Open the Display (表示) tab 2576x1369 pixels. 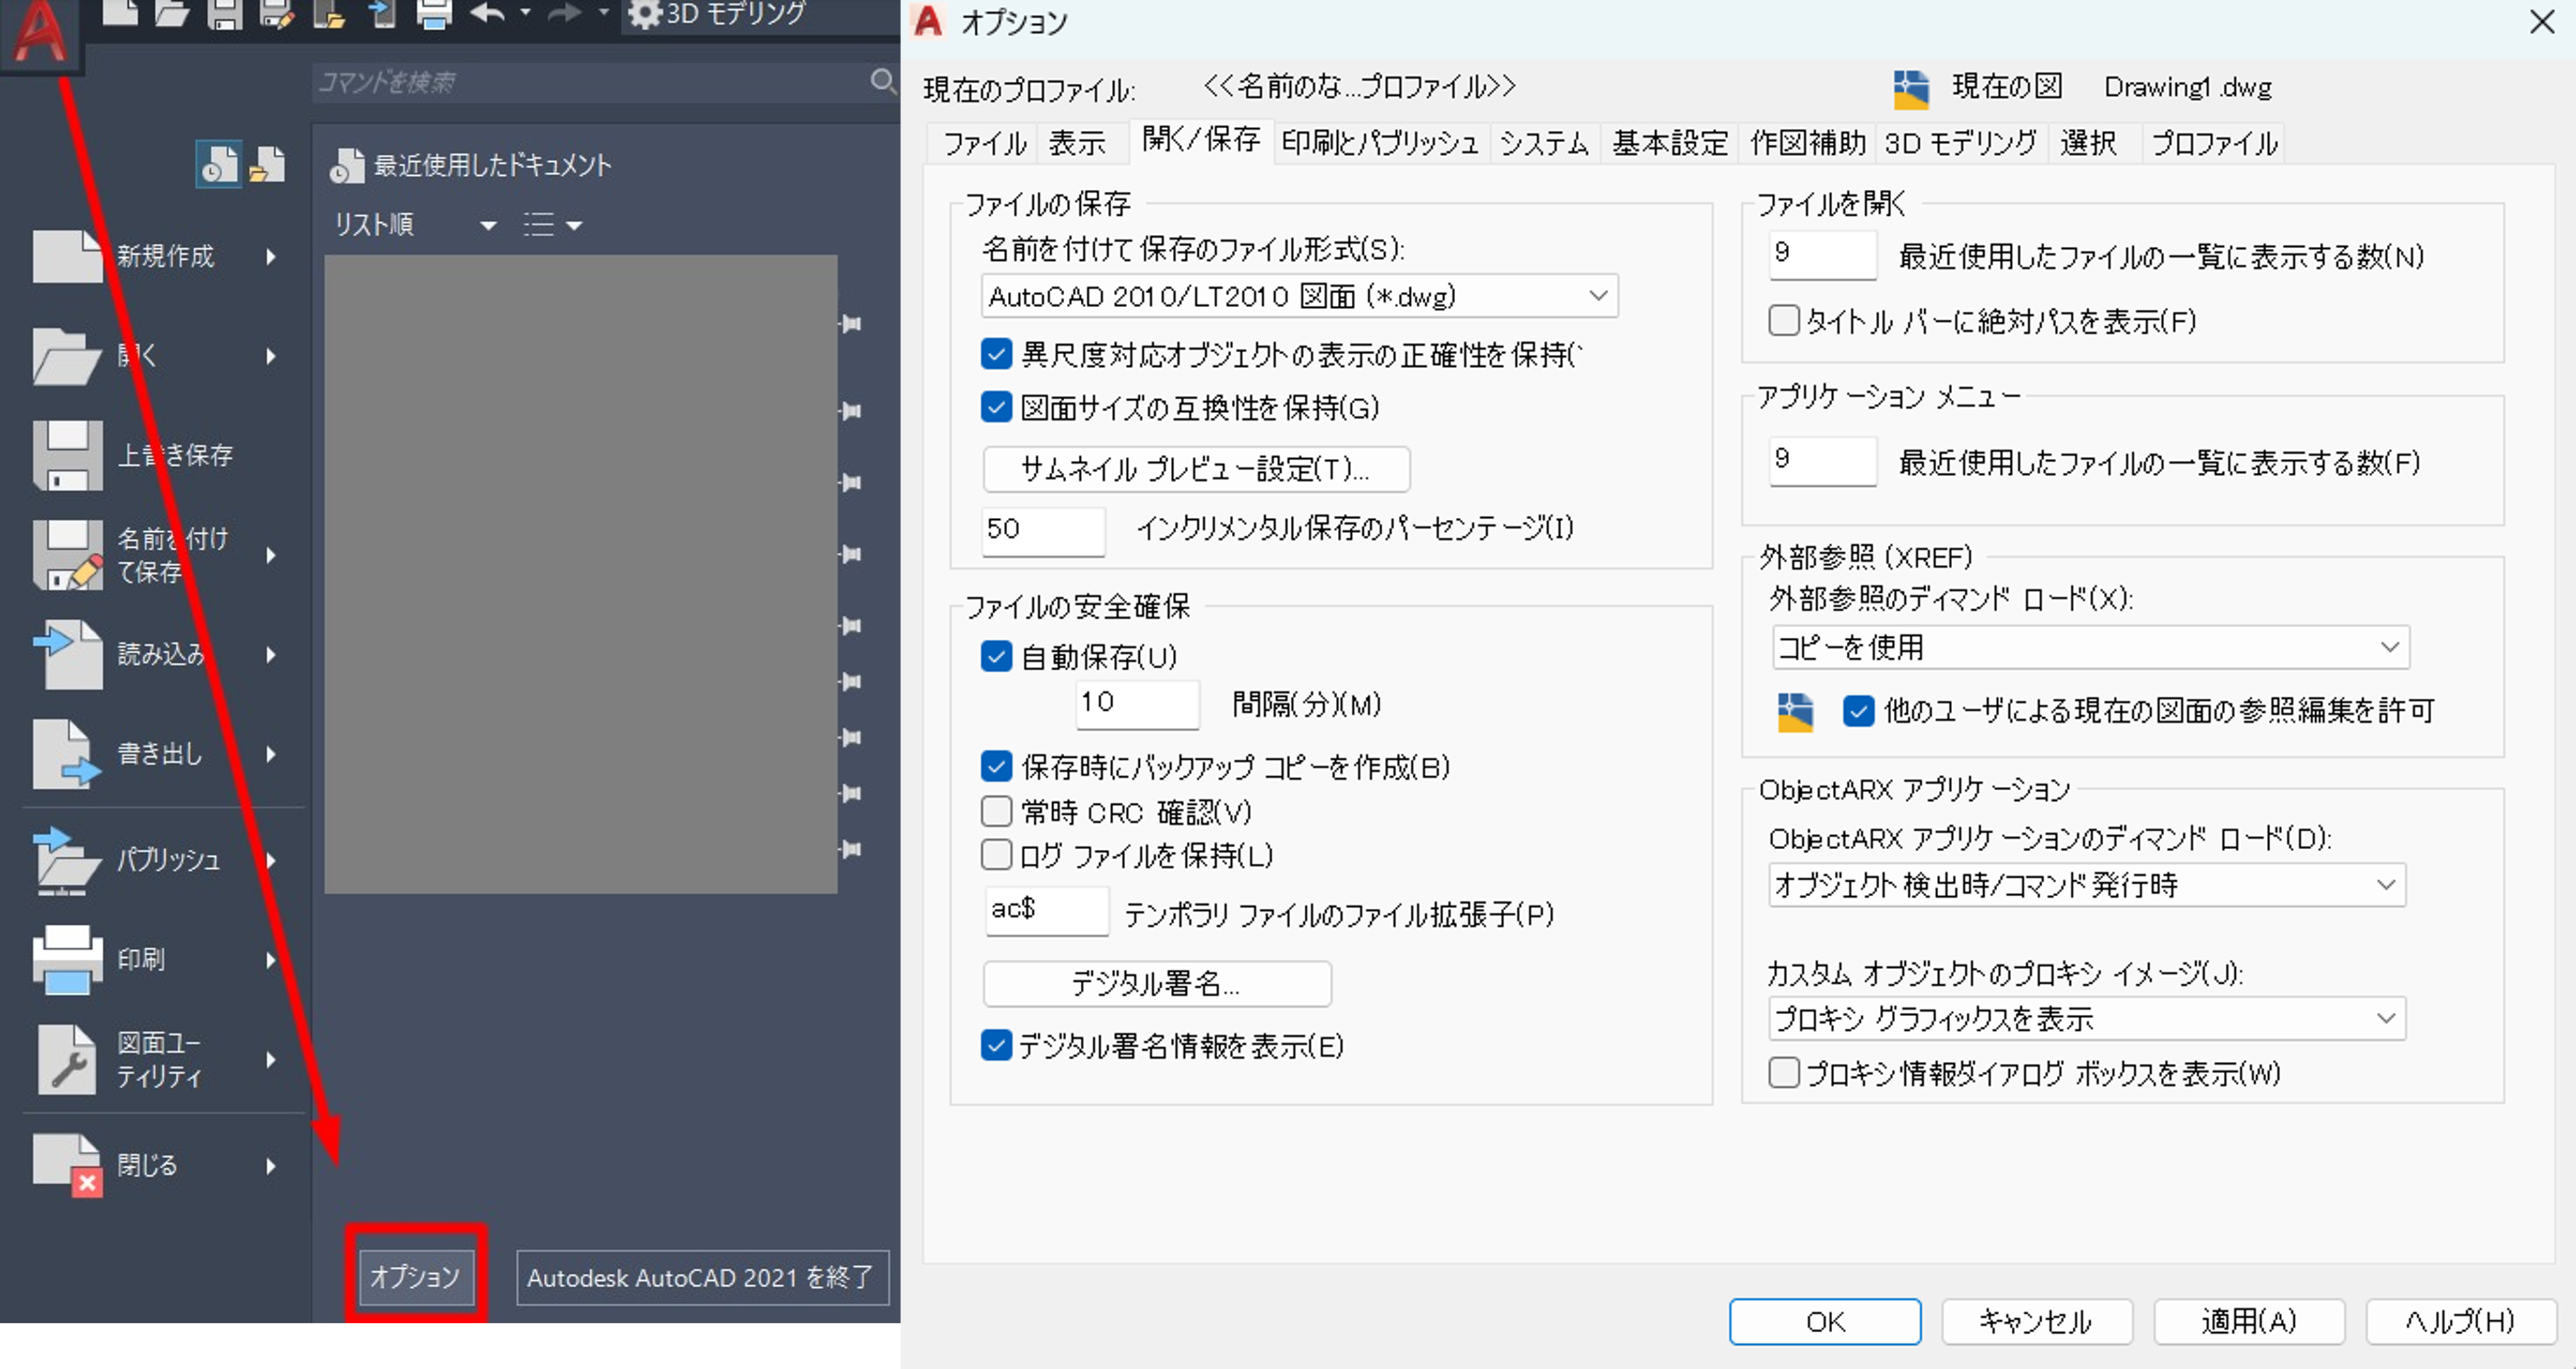point(1076,143)
